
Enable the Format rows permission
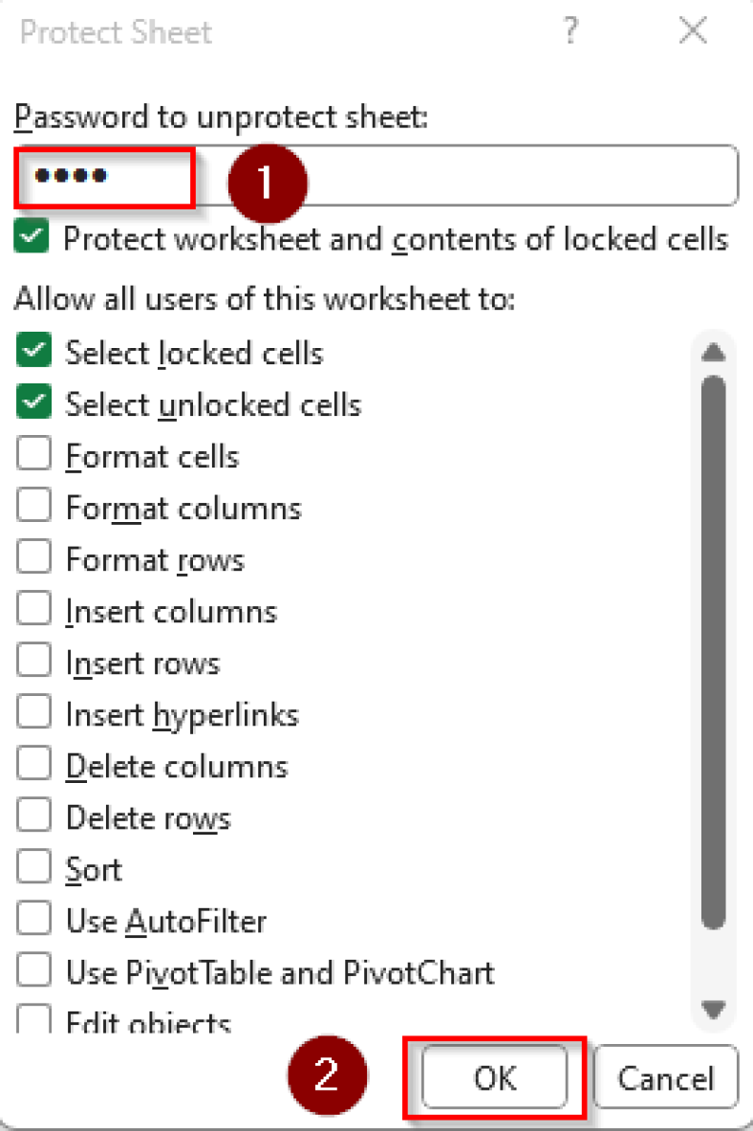pyautogui.click(x=33, y=556)
